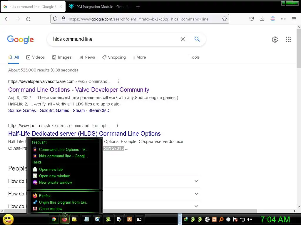Click the vertical scrollbar thumb
301x225 pixels.
coord(299,49)
